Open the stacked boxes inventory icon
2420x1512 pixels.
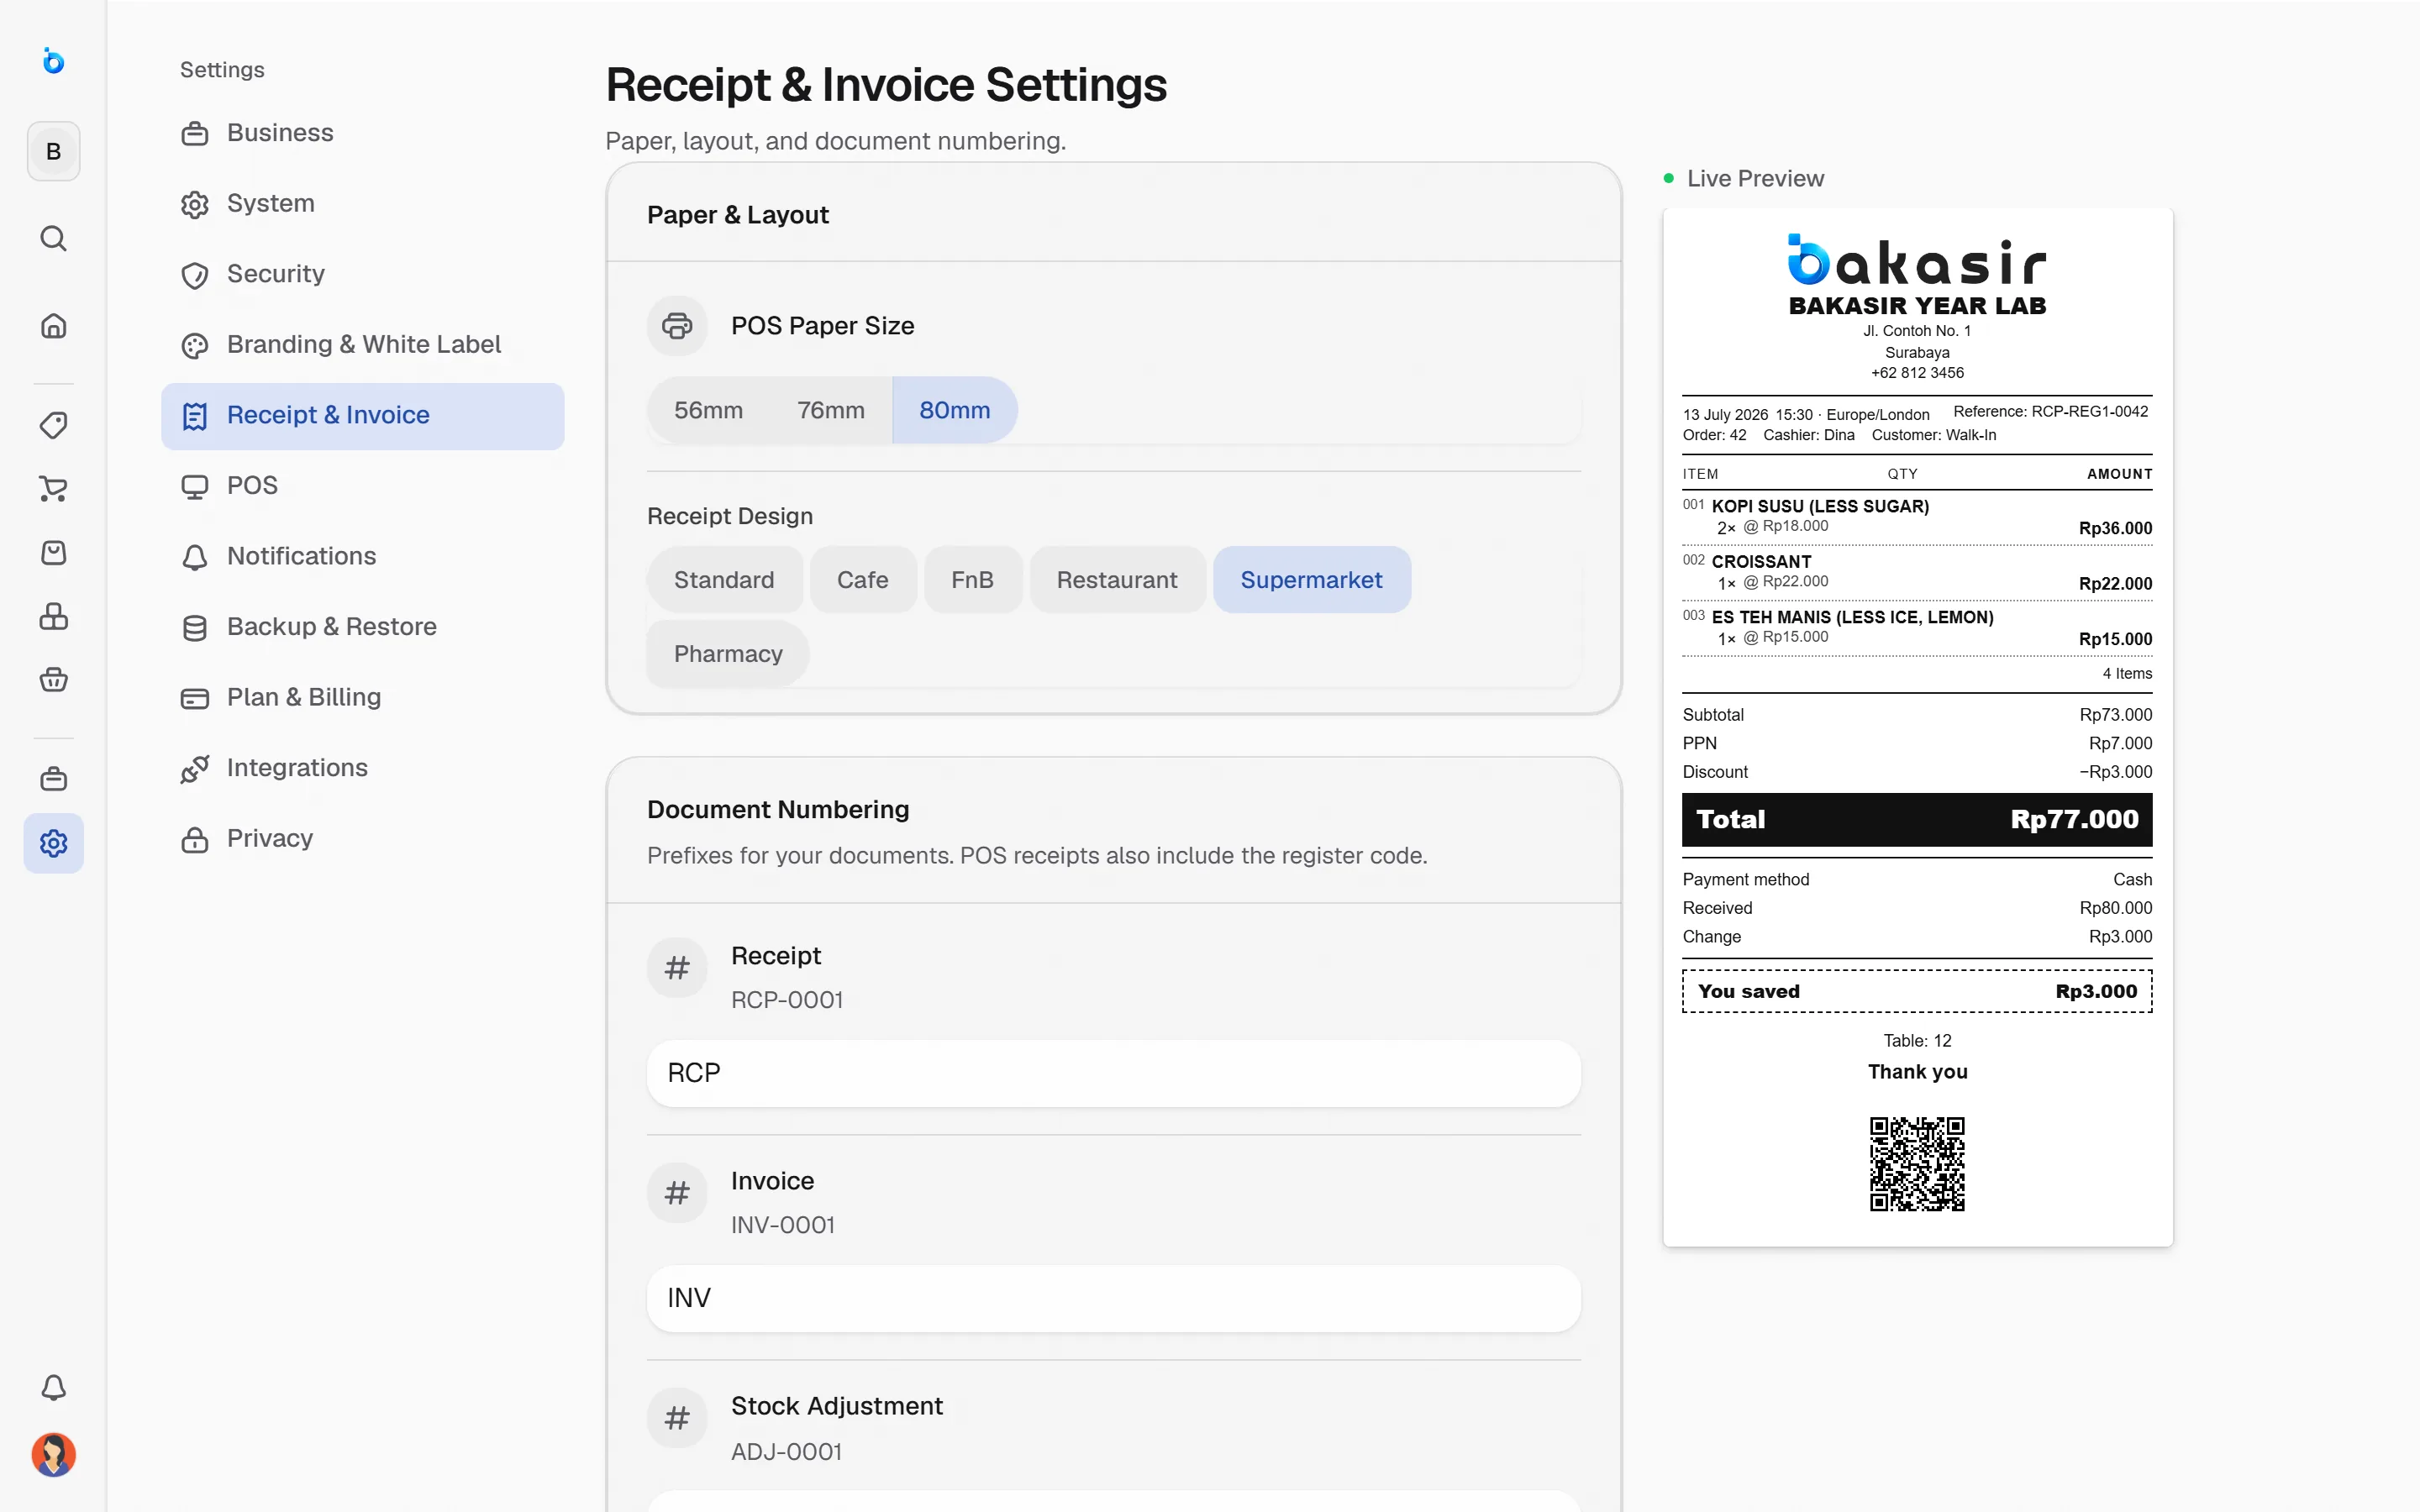[x=53, y=616]
